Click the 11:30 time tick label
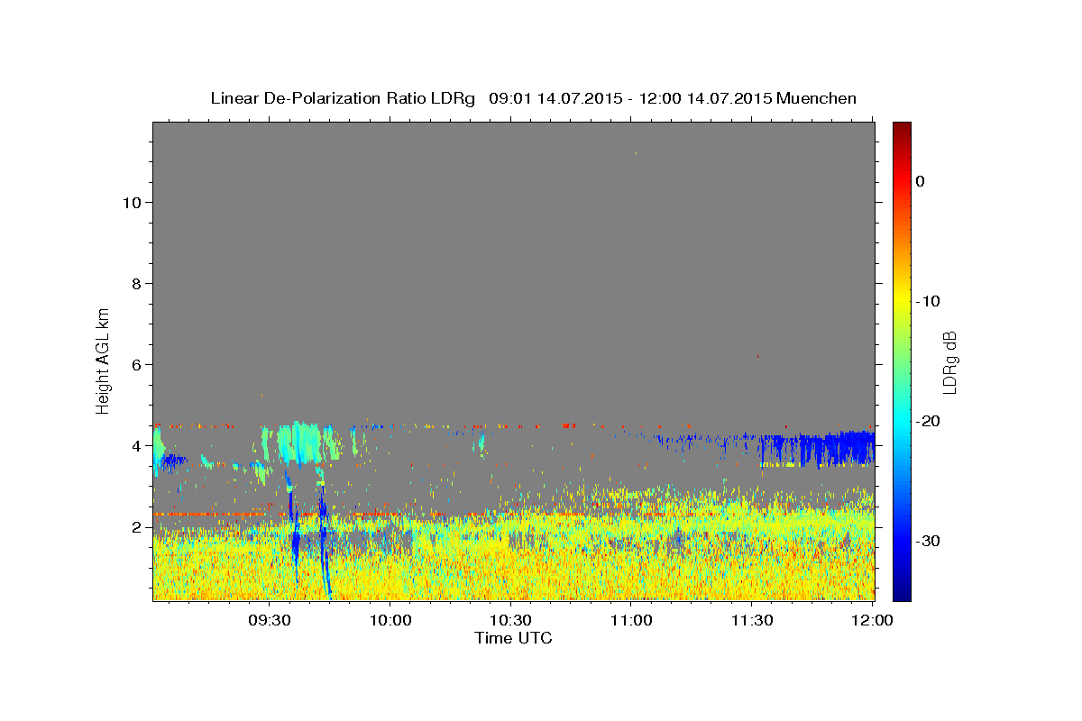The height and width of the screenshot is (721, 1082). 751,620
